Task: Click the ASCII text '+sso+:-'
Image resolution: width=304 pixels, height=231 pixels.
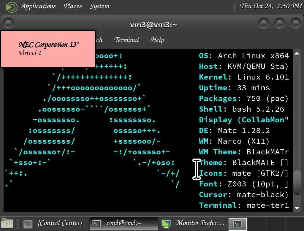Action: pos(30,162)
